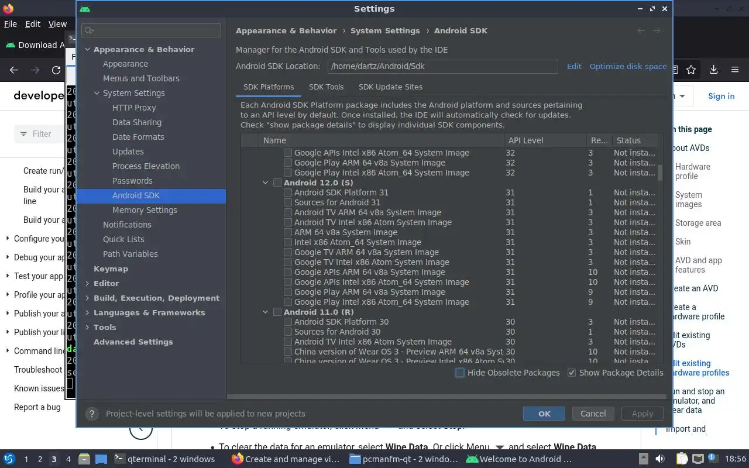Click the Edit link for SDK location
The width and height of the screenshot is (749, 468).
tap(574, 66)
